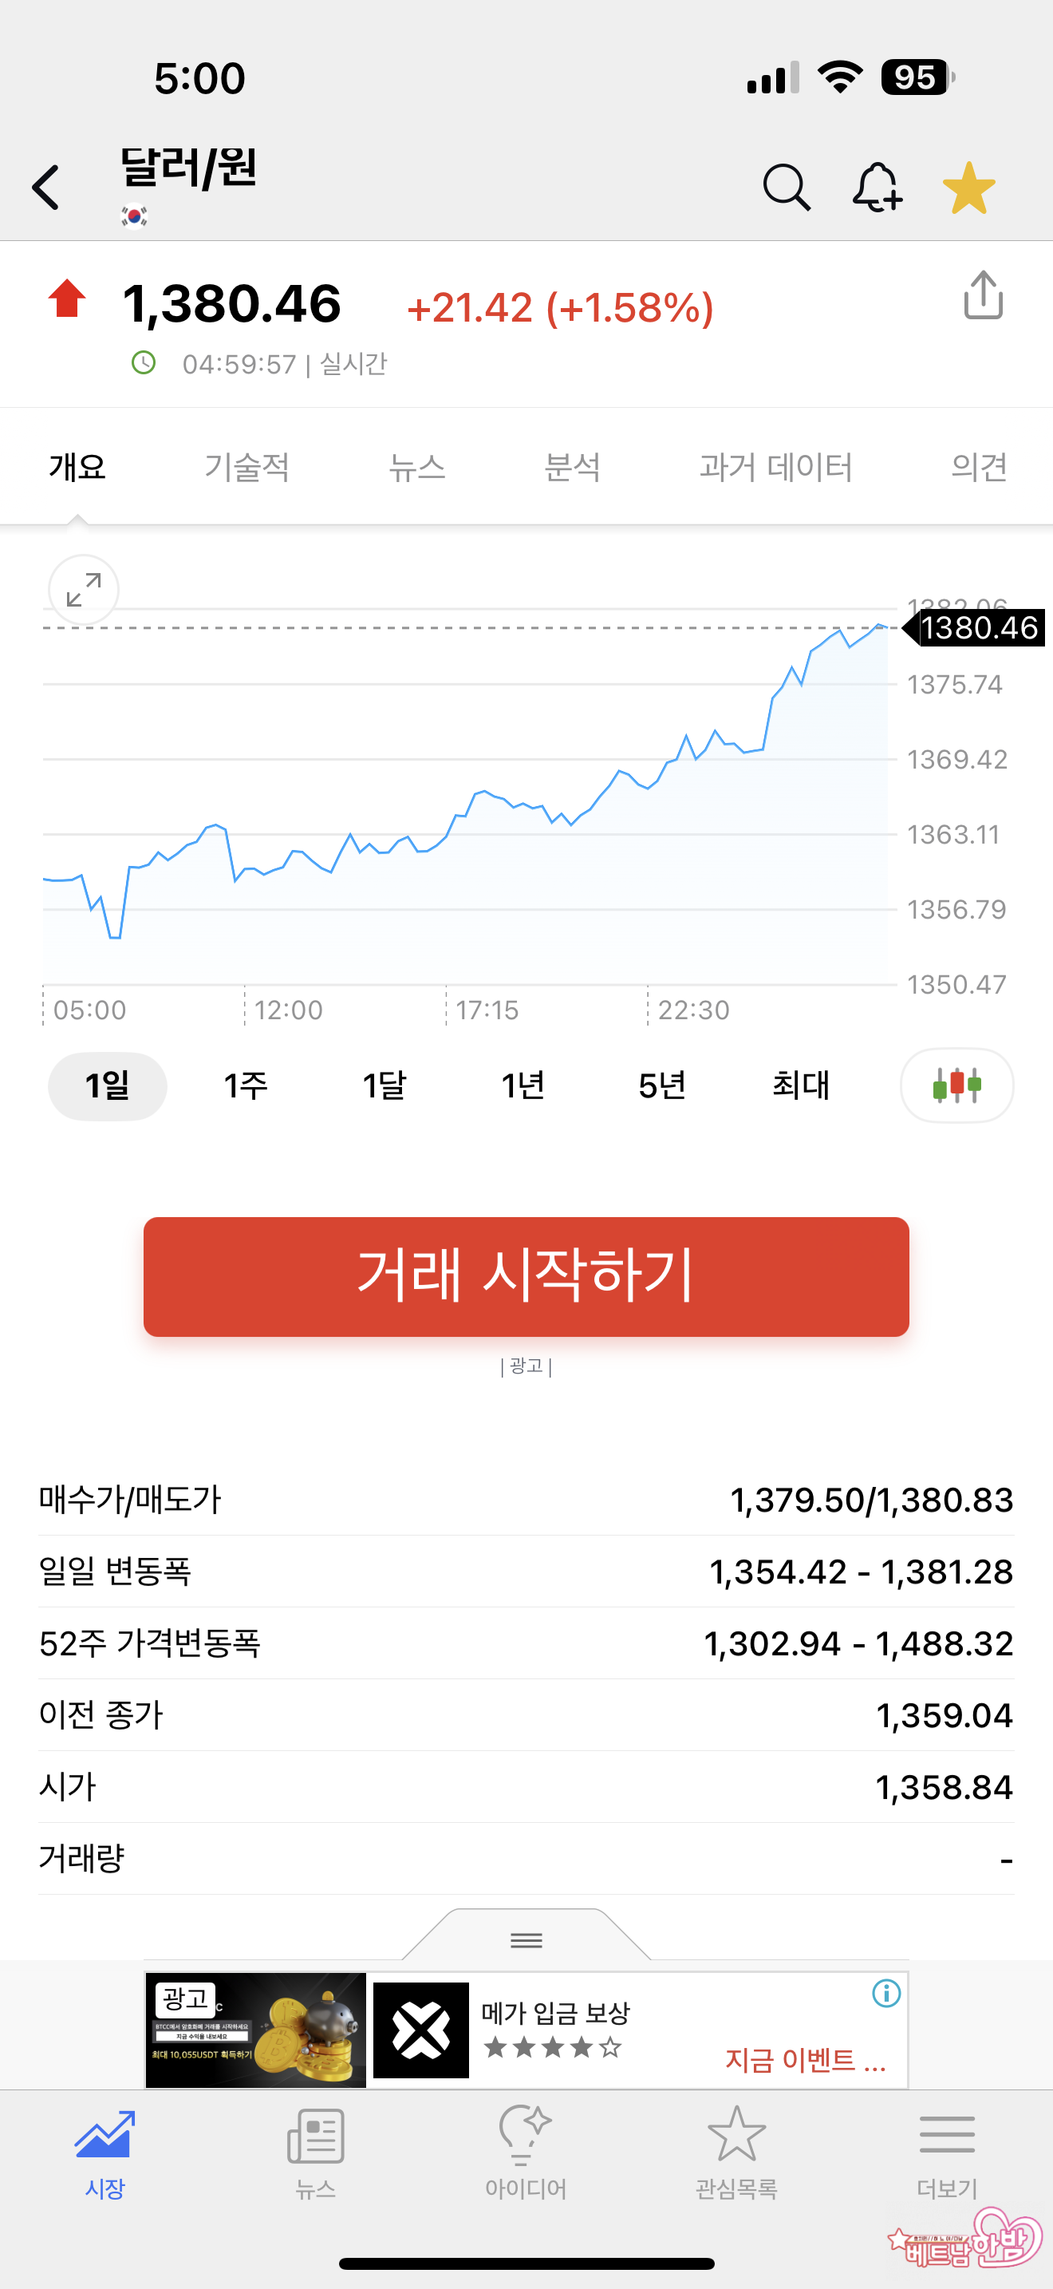Switch to candlestick chart type

point(956,1085)
